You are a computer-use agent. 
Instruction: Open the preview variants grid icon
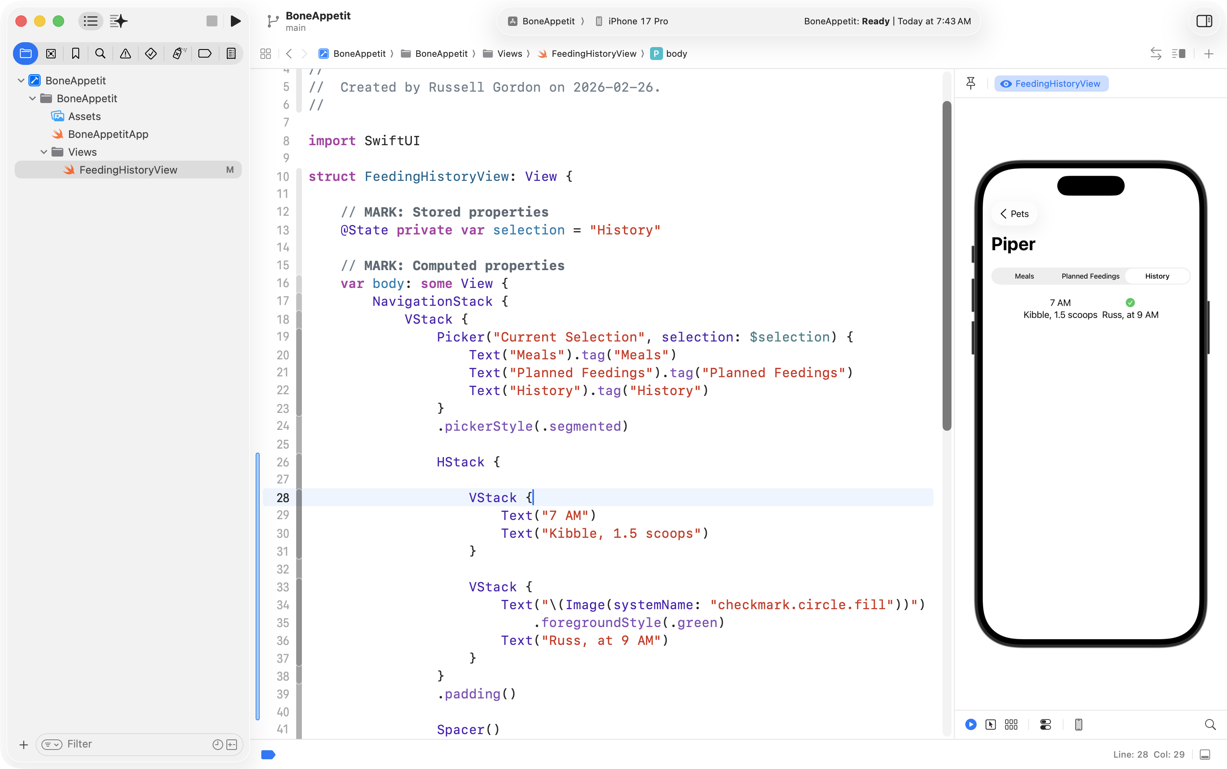pyautogui.click(x=1011, y=724)
